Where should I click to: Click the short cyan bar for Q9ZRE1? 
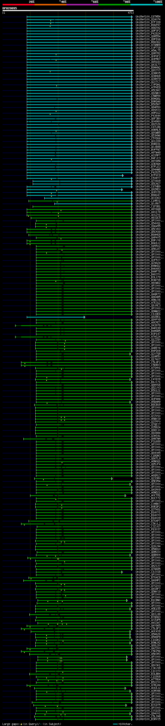(56, 317)
